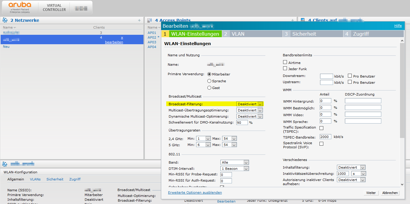
Task: Select Sprache as primary usage
Action: [x=209, y=81]
